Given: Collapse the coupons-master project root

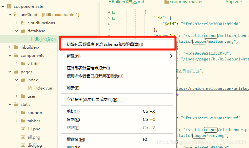Looking at the screenshot, I should point(3,7).
